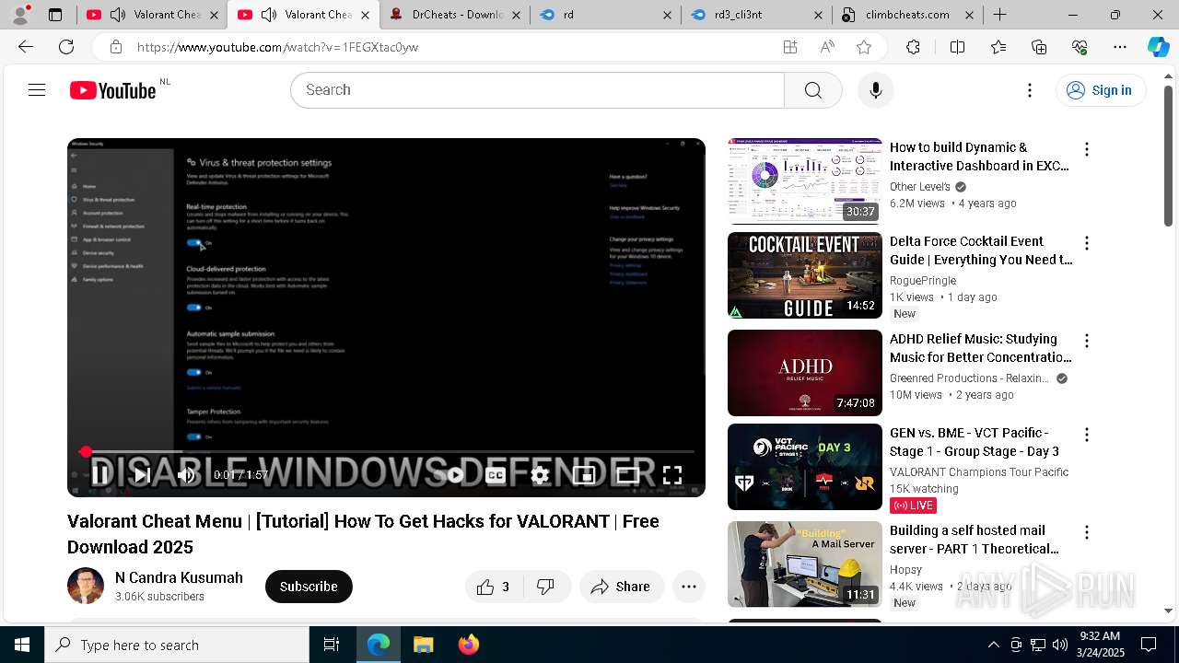Open options menu for Delta Force video

[x=1087, y=243]
